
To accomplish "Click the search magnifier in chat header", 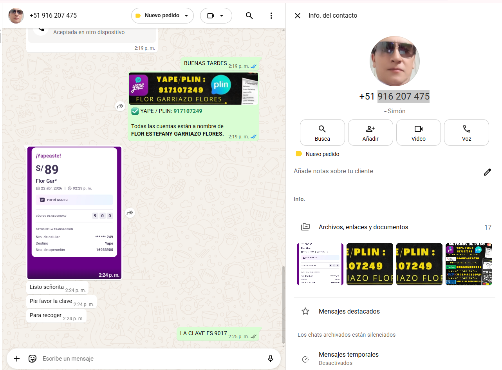I will pos(249,16).
